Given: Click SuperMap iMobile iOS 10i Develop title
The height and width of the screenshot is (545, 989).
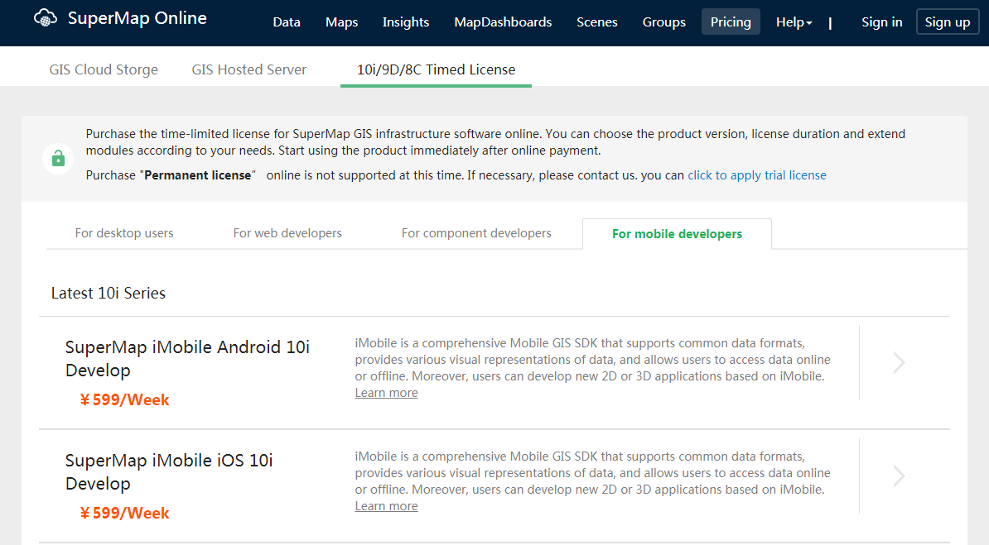Looking at the screenshot, I should point(169,472).
